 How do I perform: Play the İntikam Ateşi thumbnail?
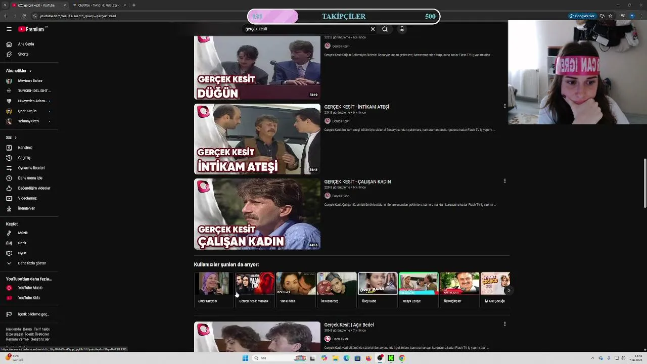[x=257, y=139]
